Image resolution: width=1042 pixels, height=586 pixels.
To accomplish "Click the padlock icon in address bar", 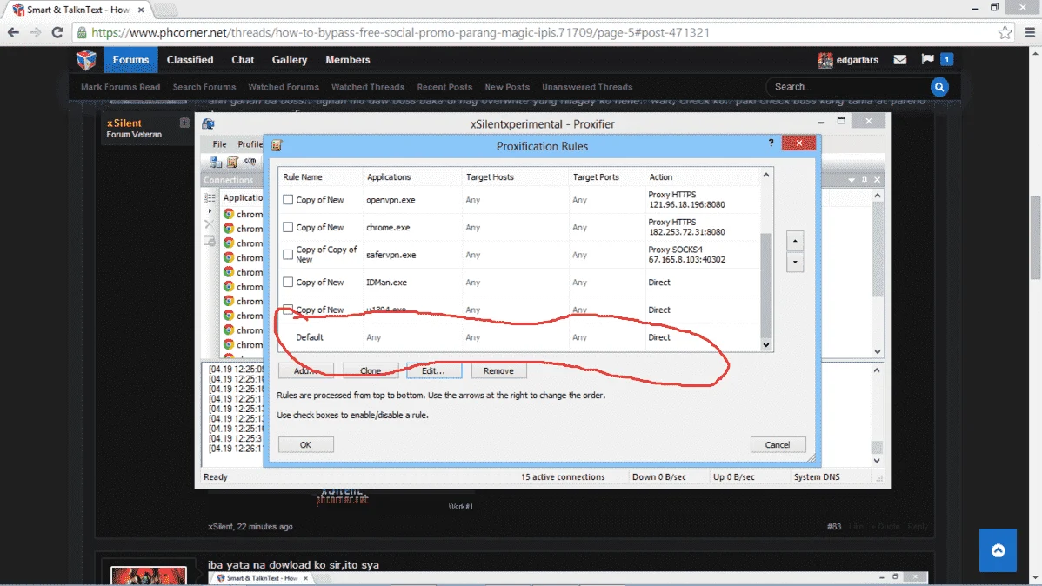I will (x=82, y=32).
